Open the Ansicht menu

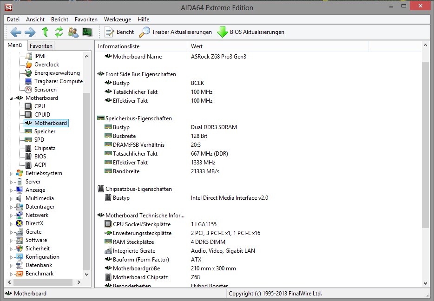(x=35, y=20)
